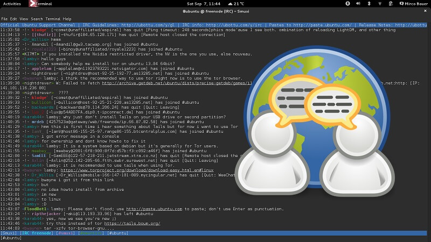Click "i got error message in a console"
Image resolution: width=431 pixels, height=242 pixels.
[80, 137]
